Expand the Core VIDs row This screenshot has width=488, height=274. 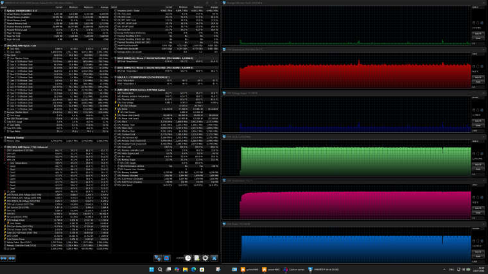pyautogui.click(x=4, y=49)
